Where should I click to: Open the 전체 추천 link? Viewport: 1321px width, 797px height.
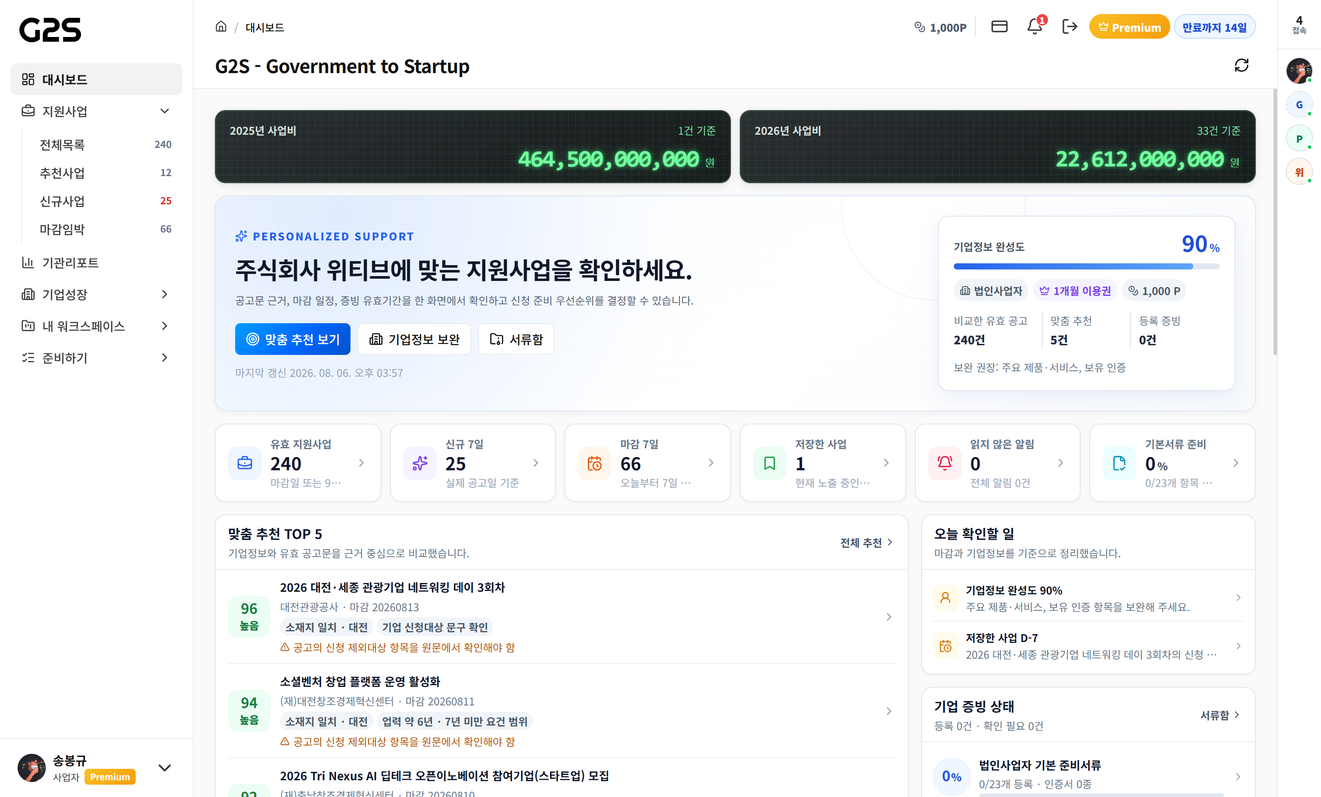click(x=867, y=542)
